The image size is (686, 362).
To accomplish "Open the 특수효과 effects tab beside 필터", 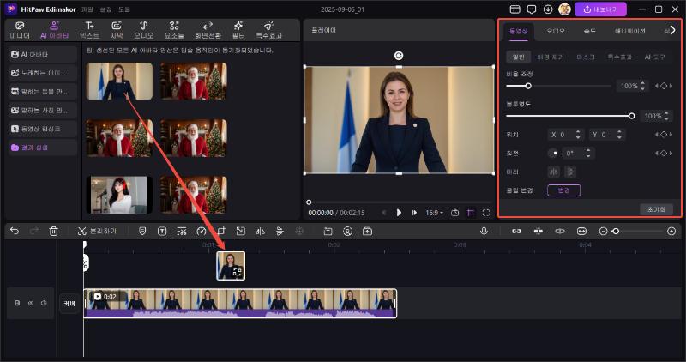I will tap(269, 30).
